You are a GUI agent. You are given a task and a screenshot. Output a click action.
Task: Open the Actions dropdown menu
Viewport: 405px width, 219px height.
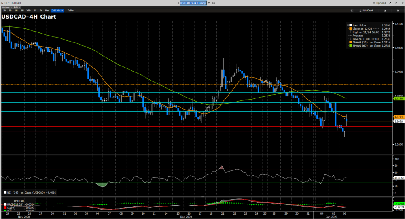click(7, 8)
